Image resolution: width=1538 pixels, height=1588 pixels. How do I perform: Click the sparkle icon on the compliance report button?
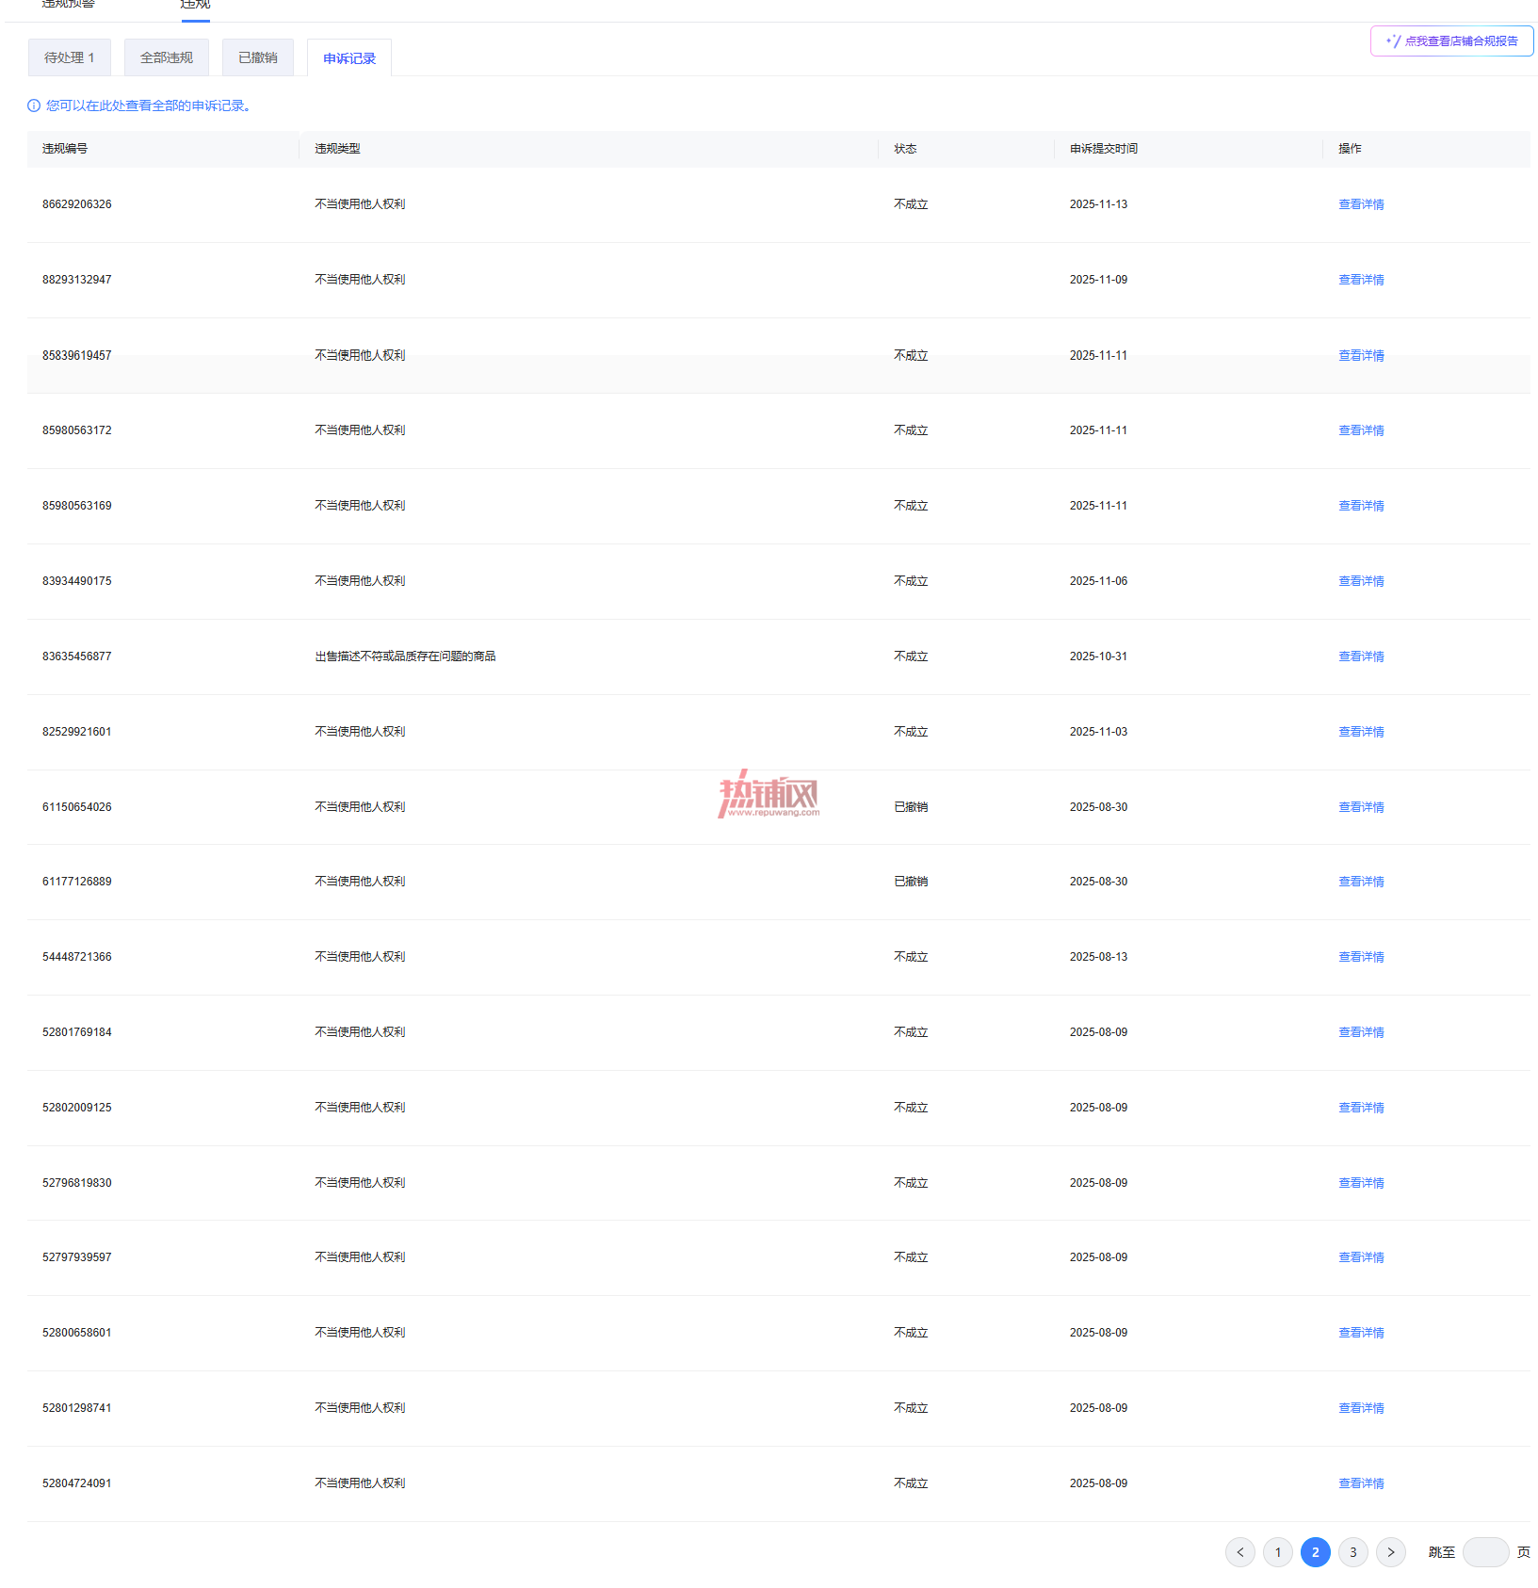tap(1393, 41)
